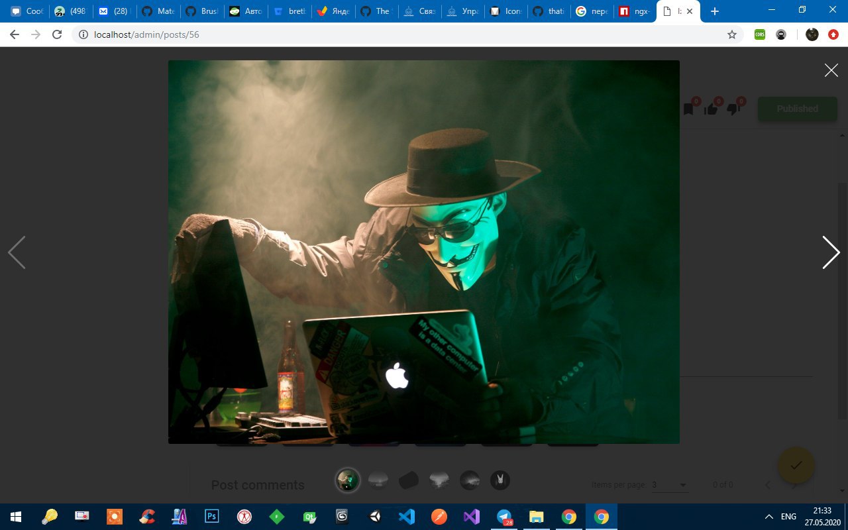This screenshot has height=530, width=848.
Task: Open Photoshop from the taskbar
Action: pos(212,517)
